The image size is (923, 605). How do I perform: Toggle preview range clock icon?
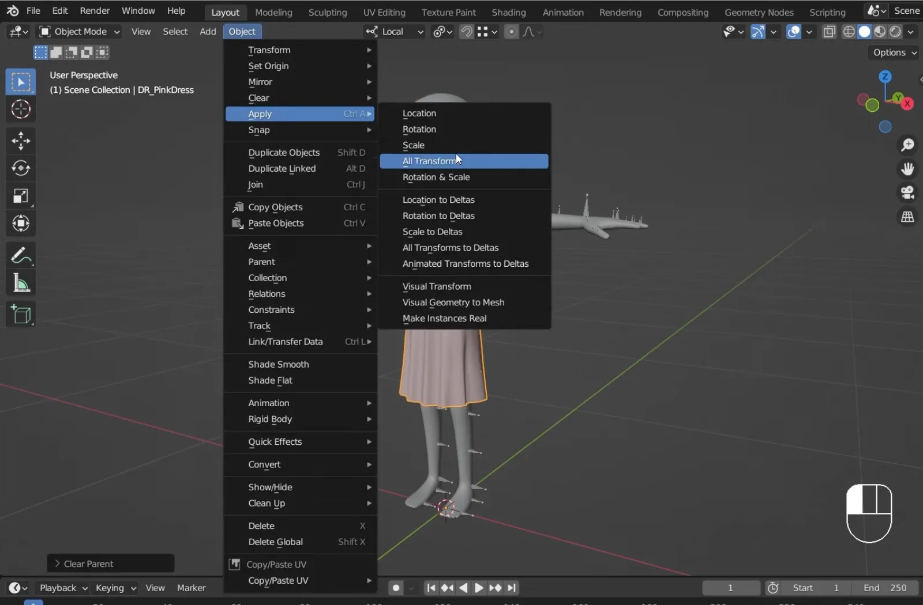[773, 588]
